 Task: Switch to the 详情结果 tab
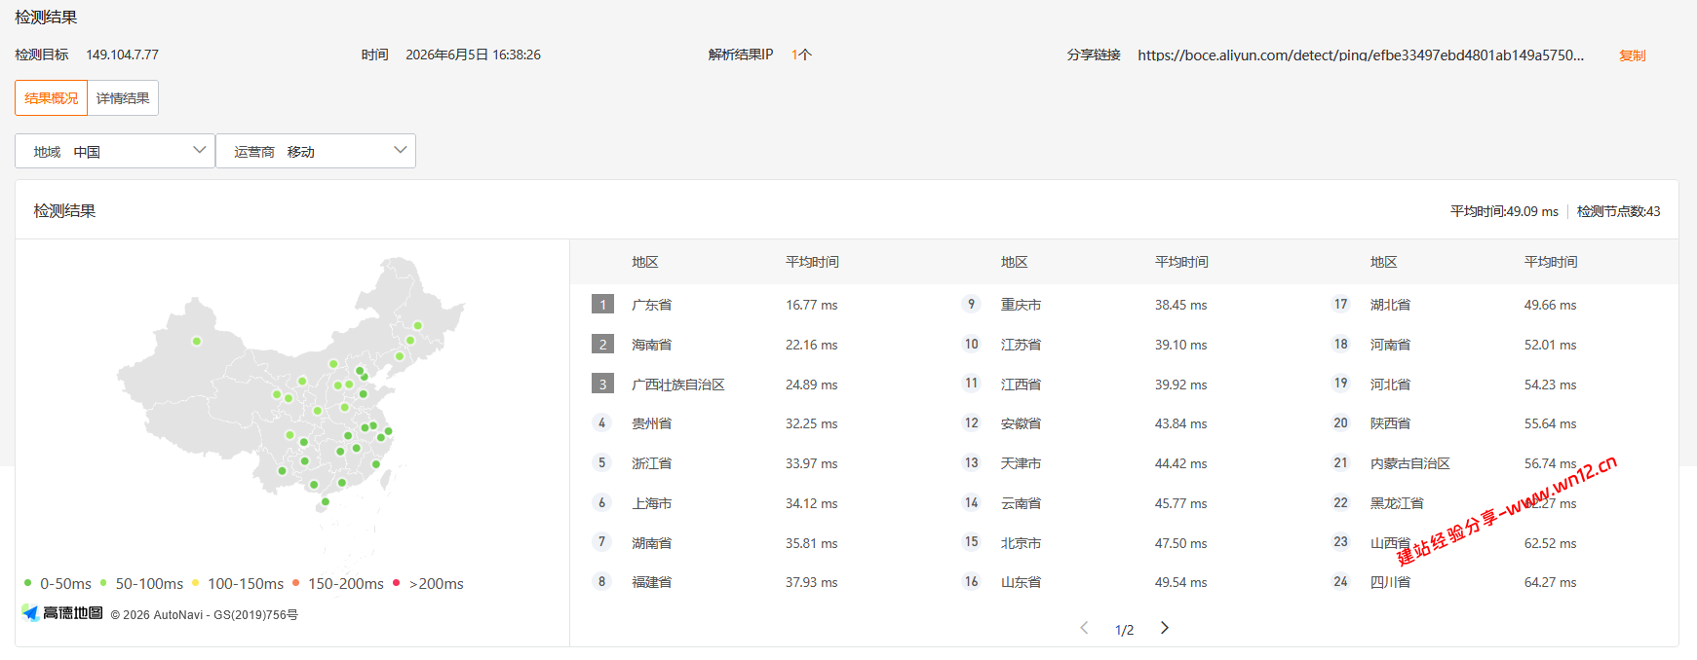[x=123, y=98]
